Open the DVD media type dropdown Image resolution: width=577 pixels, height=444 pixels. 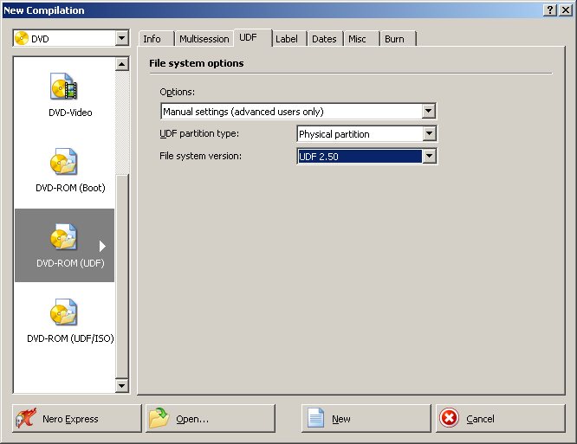tap(121, 38)
